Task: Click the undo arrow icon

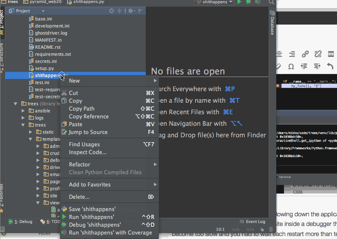Action: click(330, 66)
